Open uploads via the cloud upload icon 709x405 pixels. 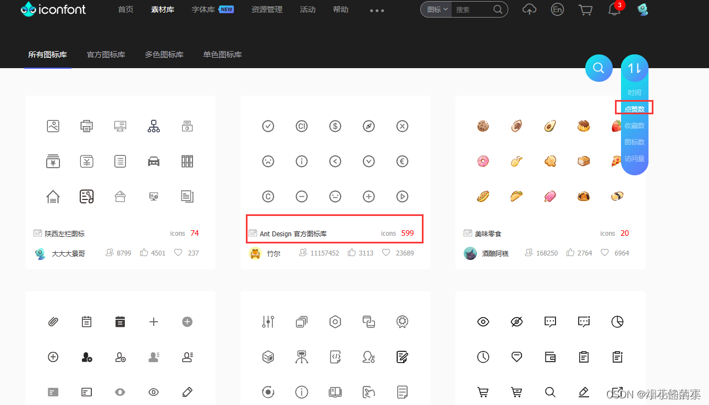[x=529, y=9]
